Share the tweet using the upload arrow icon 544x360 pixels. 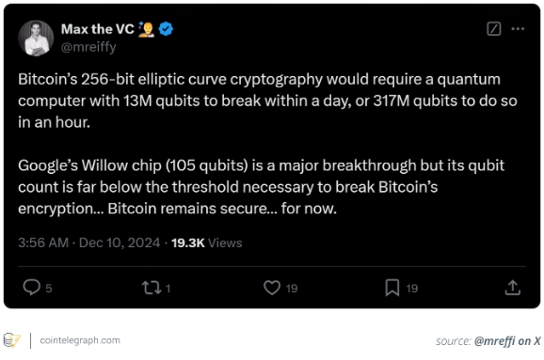pos(512,288)
